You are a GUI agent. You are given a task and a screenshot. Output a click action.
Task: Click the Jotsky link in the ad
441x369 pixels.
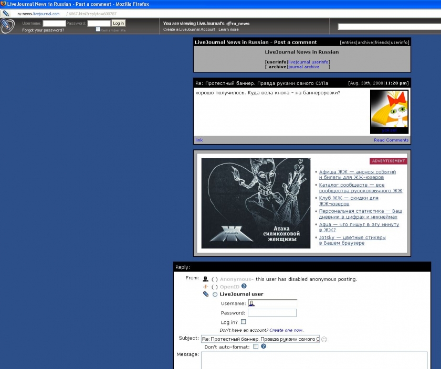[352, 240]
